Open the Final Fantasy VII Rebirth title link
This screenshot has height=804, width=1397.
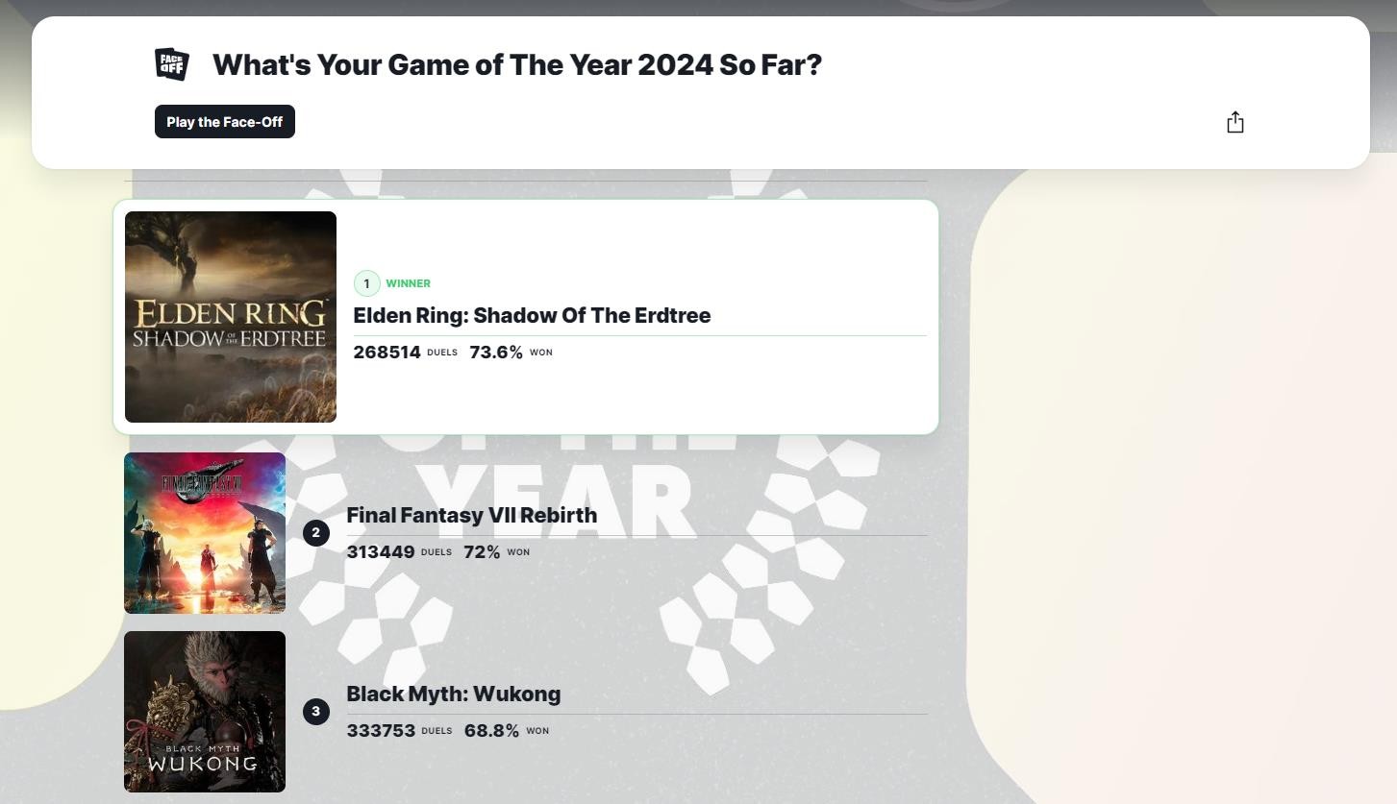coord(471,515)
